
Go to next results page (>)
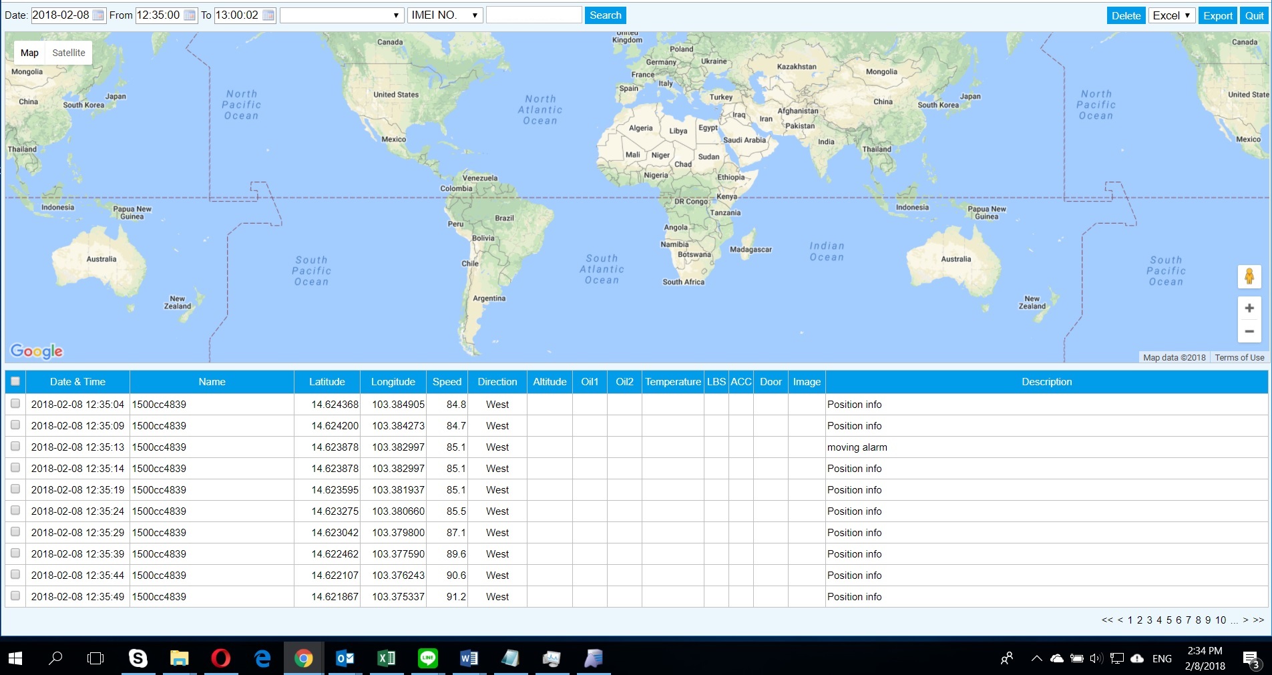[x=1245, y=620]
